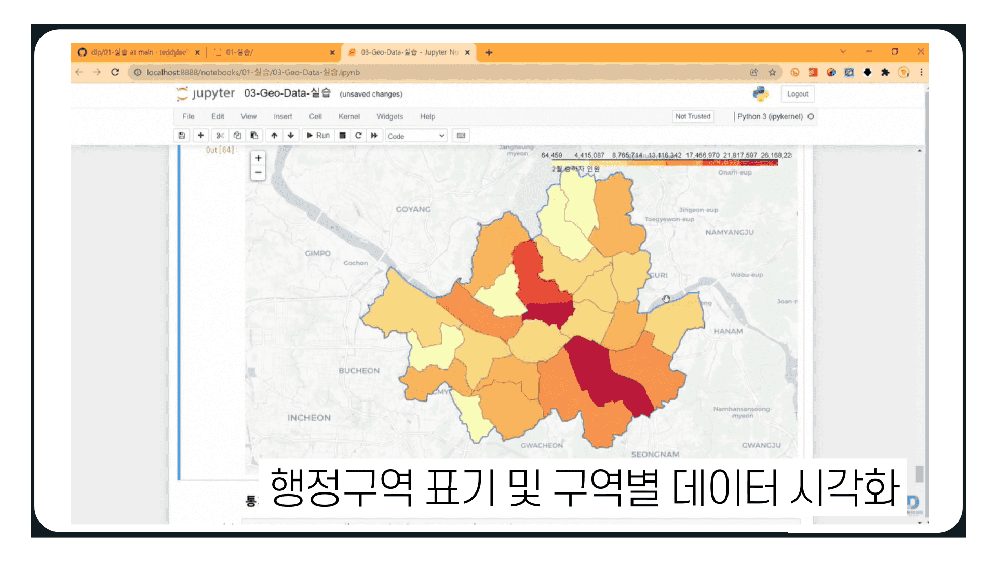997x561 pixels.
Task: Open the Insert menu
Action: 282,116
